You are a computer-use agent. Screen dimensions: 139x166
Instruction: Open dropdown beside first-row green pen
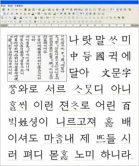tap(46, 10)
